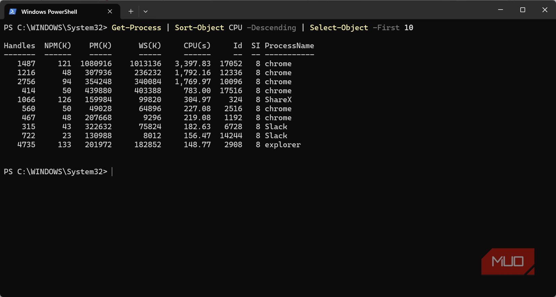Click the explorer process name
Image resolution: width=556 pixels, height=297 pixels.
tap(282, 145)
